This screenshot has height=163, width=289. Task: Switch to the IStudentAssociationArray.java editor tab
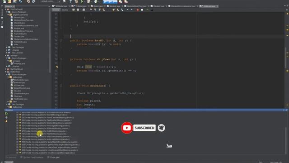(183, 6)
